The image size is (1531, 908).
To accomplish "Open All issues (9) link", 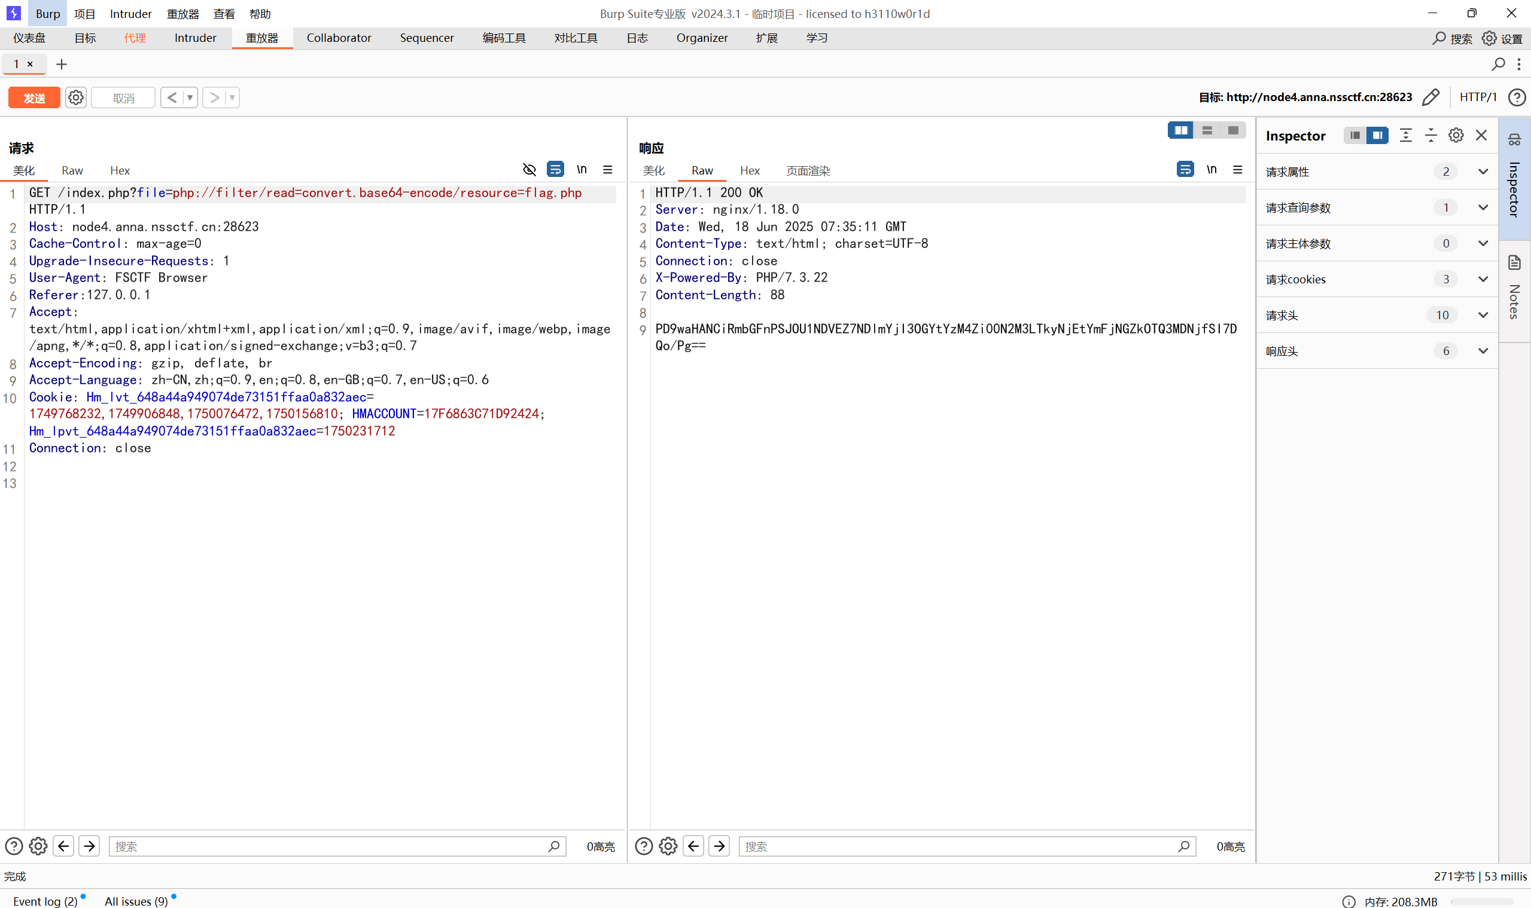I will (x=136, y=901).
